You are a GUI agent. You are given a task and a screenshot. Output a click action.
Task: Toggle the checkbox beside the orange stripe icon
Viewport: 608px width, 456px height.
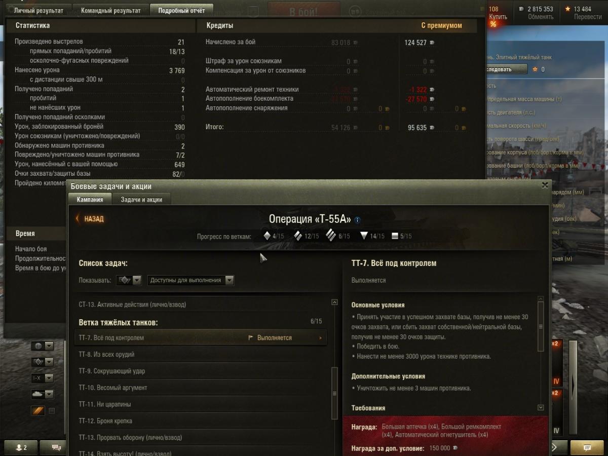click(51, 411)
